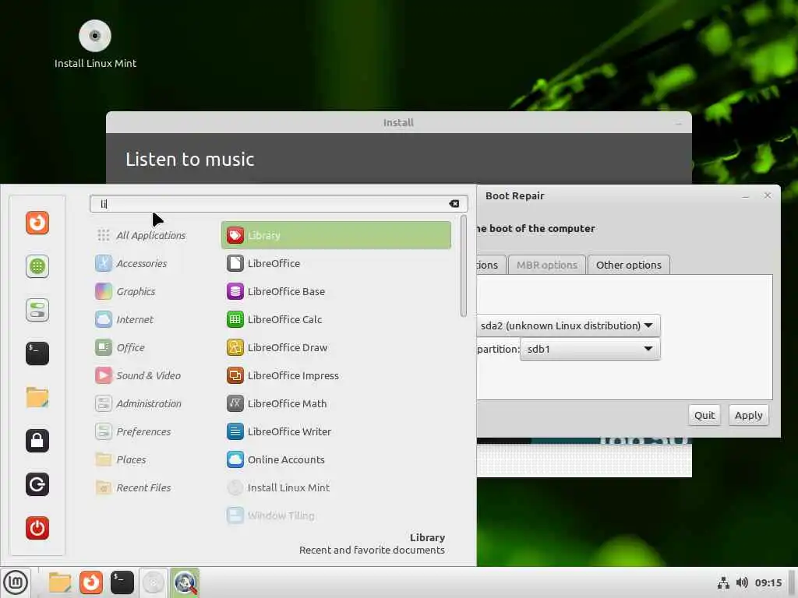Screen dimensions: 798x598
Task: Open System Settings toggle icon in sidebar
Action: (x=37, y=310)
